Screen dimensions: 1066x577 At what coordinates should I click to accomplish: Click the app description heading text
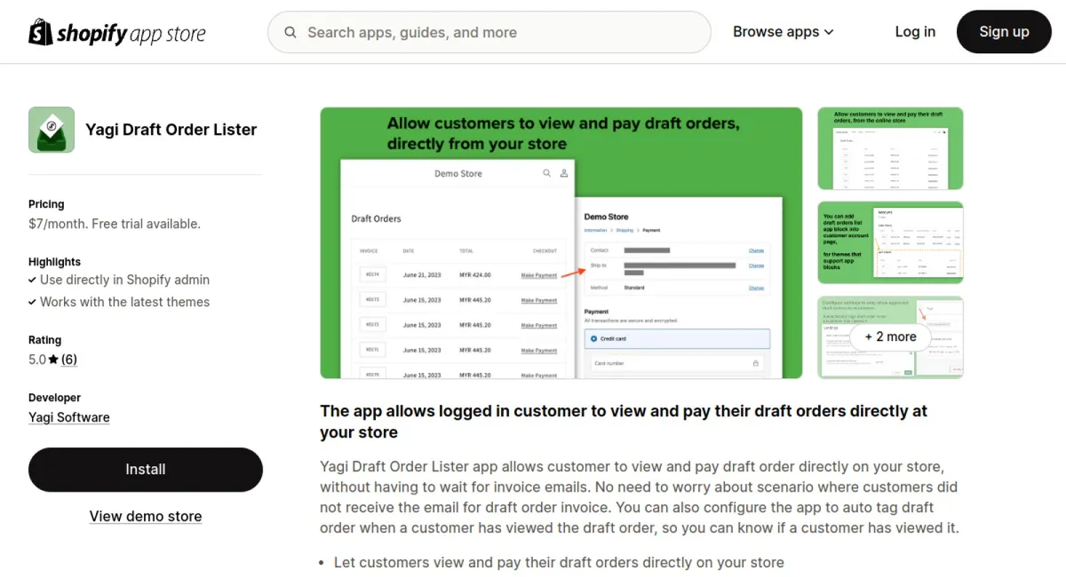624,422
